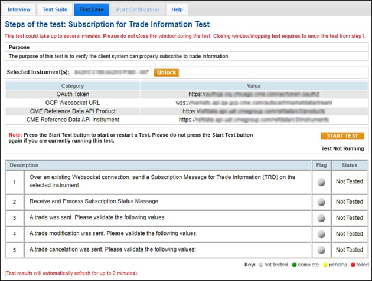
Task: Click the flag indicator for step 1
Action: tap(321, 182)
